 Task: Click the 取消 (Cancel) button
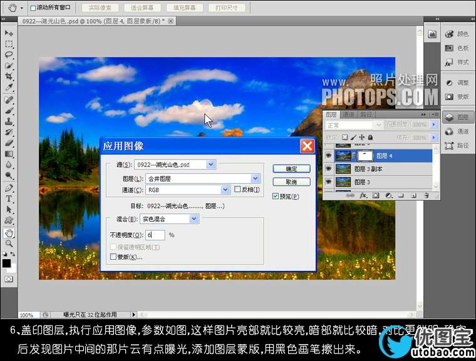[x=291, y=182]
